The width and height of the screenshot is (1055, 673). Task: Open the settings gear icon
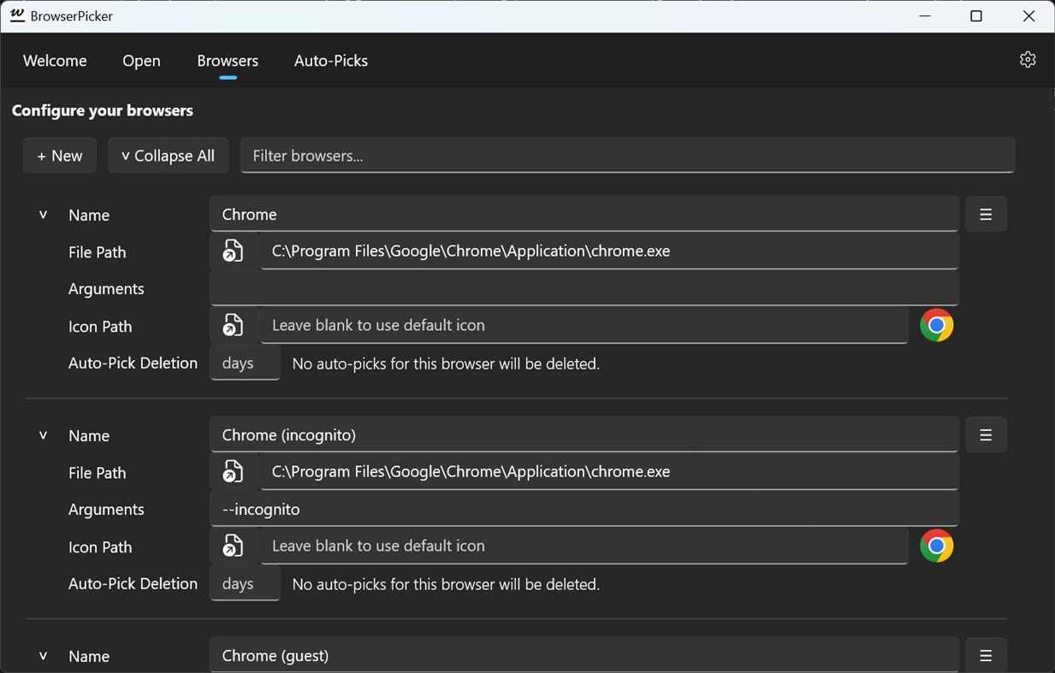click(1028, 60)
